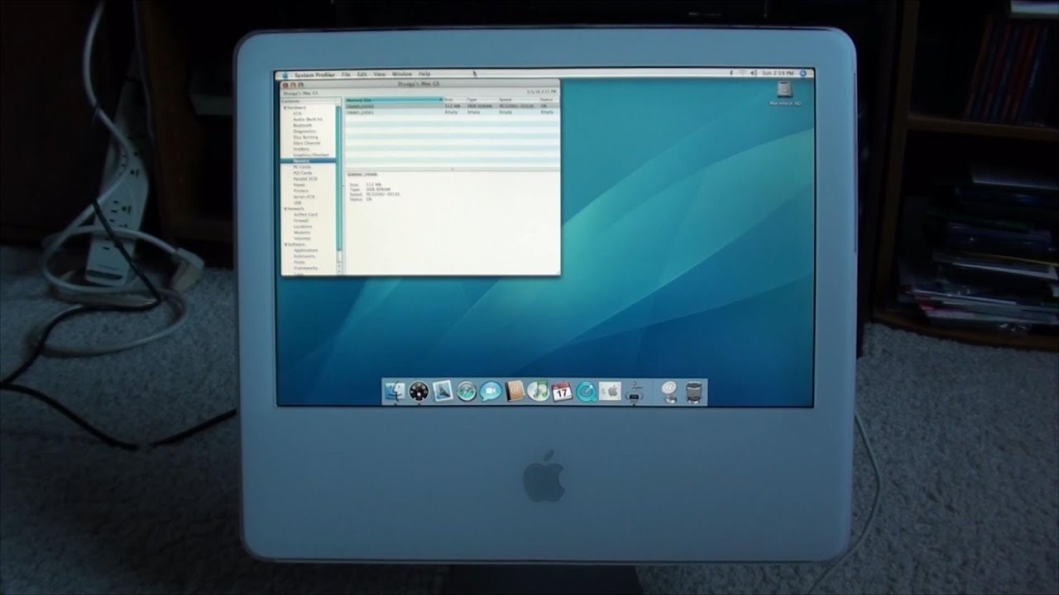Image resolution: width=1059 pixels, height=595 pixels.
Task: Select Disc Burning in the sidebar
Action: pos(305,137)
